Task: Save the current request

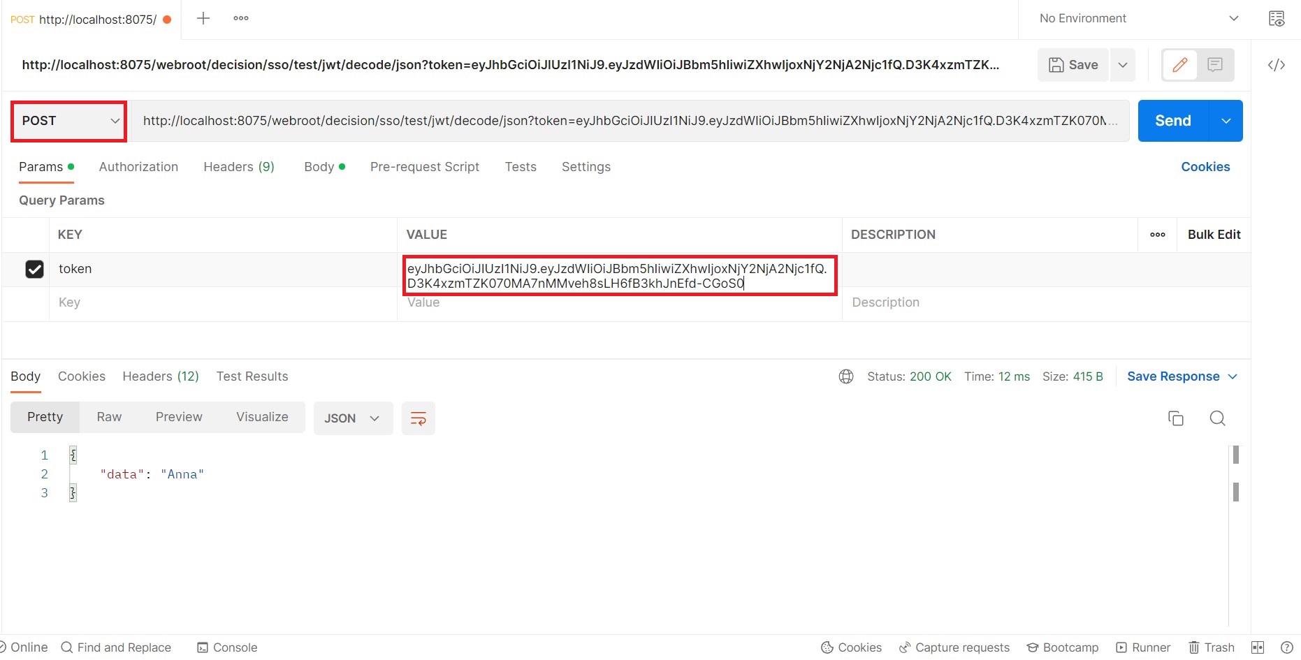Action: coord(1073,65)
